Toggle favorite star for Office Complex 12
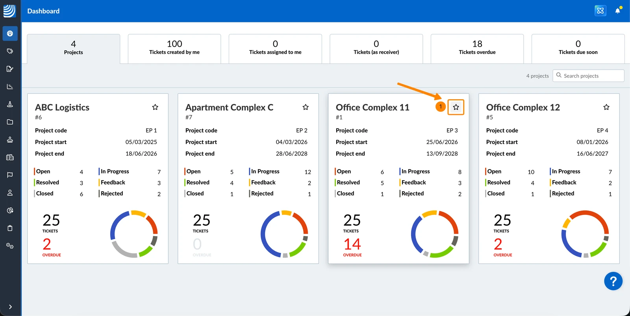630x316 pixels. pyautogui.click(x=606, y=107)
